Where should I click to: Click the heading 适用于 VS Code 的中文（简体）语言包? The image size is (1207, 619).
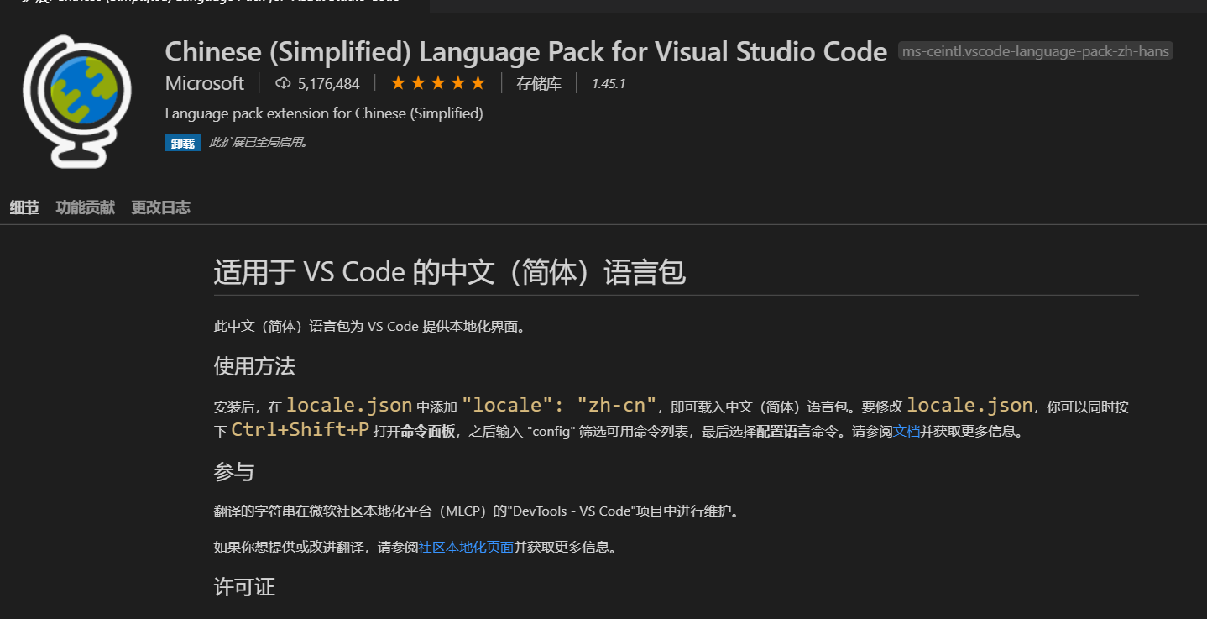pos(450,272)
